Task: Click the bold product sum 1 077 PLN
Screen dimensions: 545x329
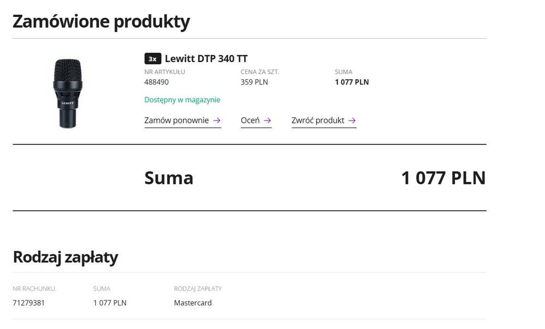Action: (352, 82)
